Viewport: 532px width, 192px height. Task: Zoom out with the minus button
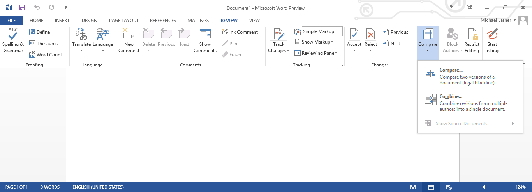click(460, 187)
